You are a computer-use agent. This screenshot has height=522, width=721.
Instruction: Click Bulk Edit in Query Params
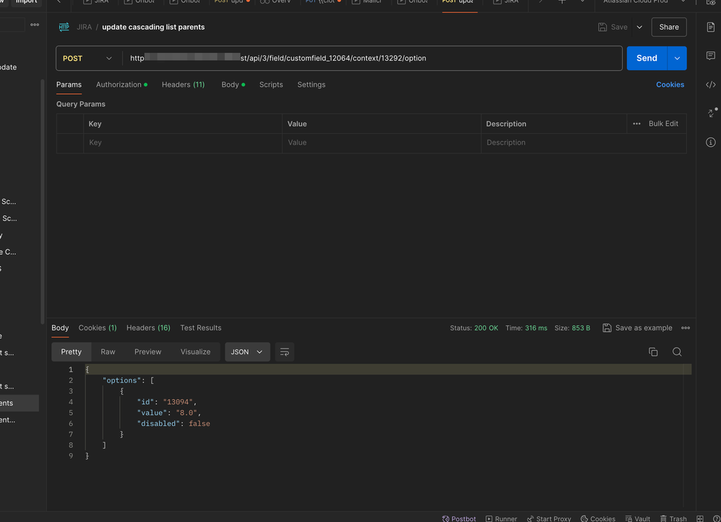point(663,124)
